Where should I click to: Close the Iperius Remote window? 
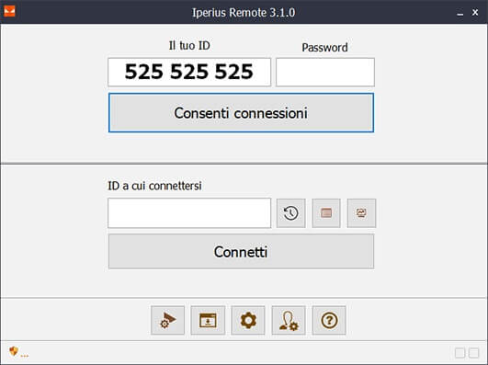475,12
